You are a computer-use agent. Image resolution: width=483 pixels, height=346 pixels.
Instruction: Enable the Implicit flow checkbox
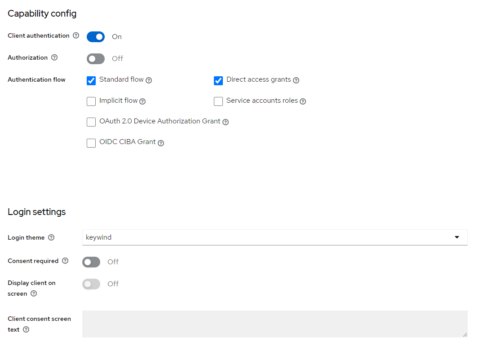coord(91,101)
